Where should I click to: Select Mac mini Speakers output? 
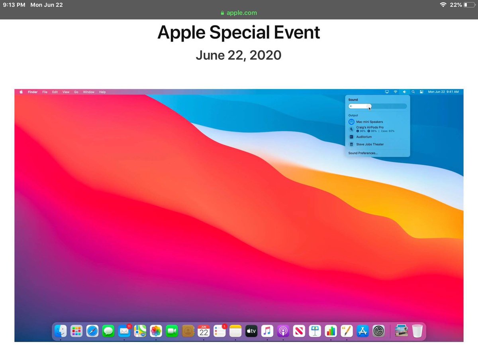(378, 122)
